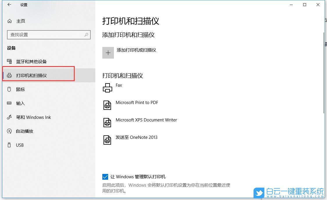
Task: Click the printer icon beside 打印机和扫描仪
Action: [x=9, y=75]
